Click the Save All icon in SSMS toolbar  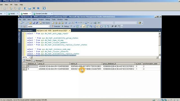pyautogui.click(x=37, y=23)
